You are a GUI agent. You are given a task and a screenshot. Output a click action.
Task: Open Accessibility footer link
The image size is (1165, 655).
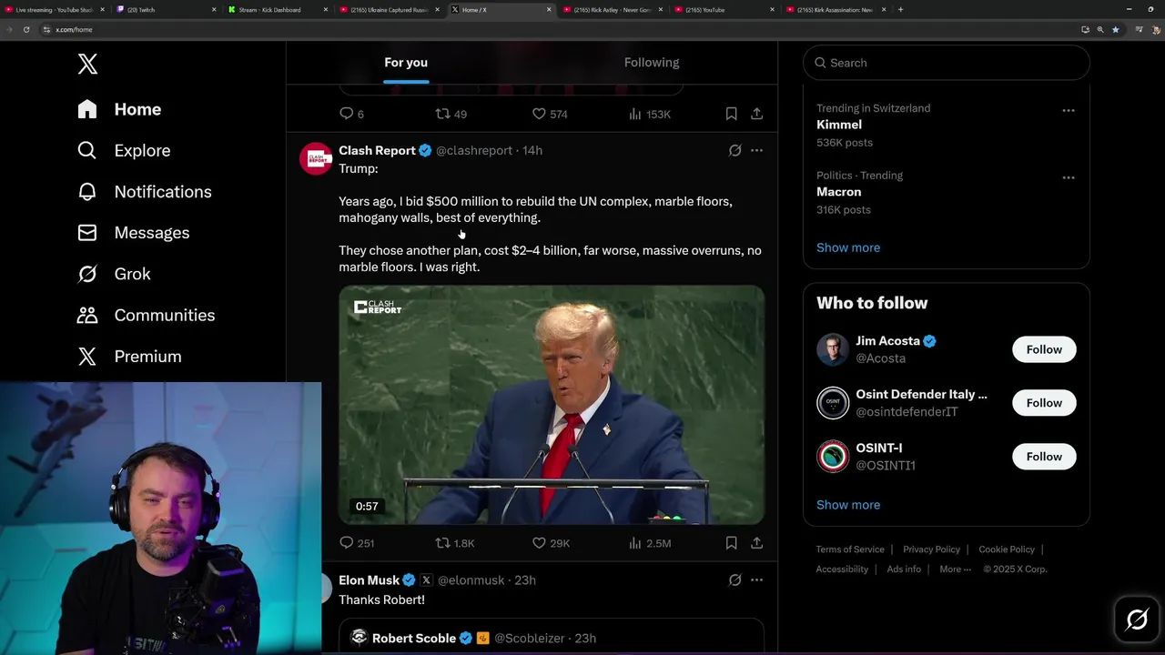(x=842, y=569)
